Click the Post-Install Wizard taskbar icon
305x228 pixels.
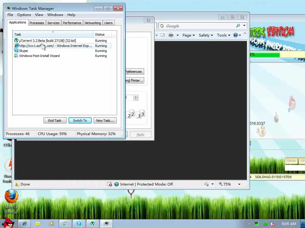coord(65,224)
